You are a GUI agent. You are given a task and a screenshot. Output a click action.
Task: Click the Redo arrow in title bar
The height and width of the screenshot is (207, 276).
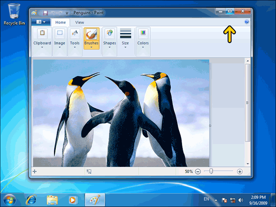pyautogui.click(x=60, y=13)
